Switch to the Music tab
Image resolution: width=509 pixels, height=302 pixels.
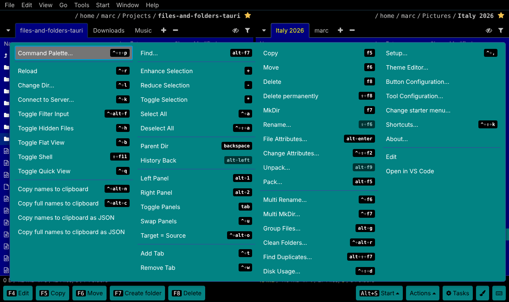143,31
